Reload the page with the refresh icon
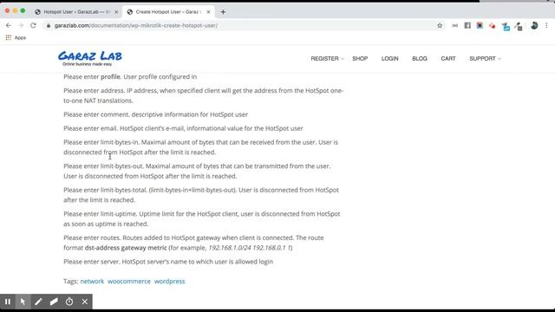This screenshot has width=555, height=312. (x=33, y=25)
